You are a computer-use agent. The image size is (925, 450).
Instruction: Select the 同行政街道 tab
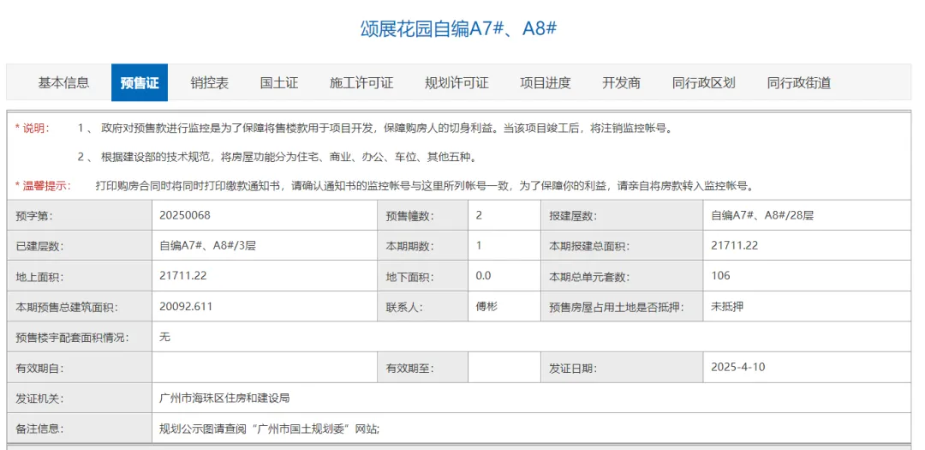[x=799, y=82]
